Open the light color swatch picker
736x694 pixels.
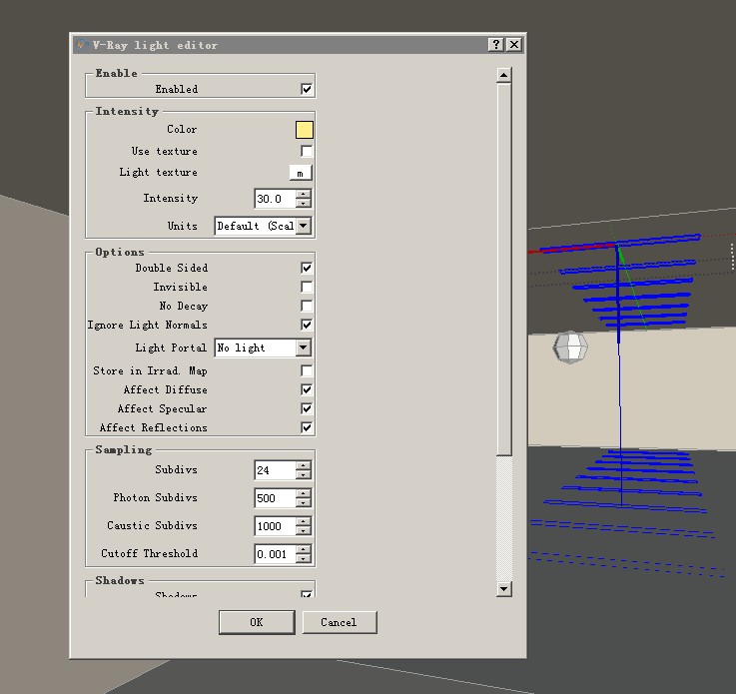point(305,130)
